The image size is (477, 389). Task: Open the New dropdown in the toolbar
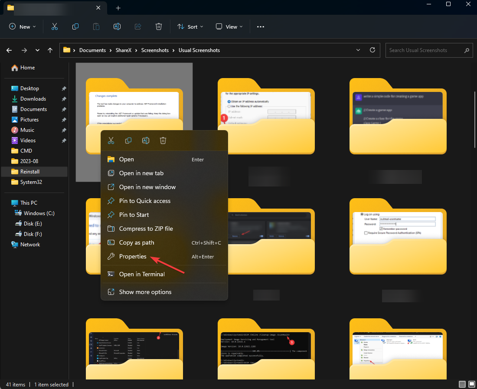(x=23, y=27)
